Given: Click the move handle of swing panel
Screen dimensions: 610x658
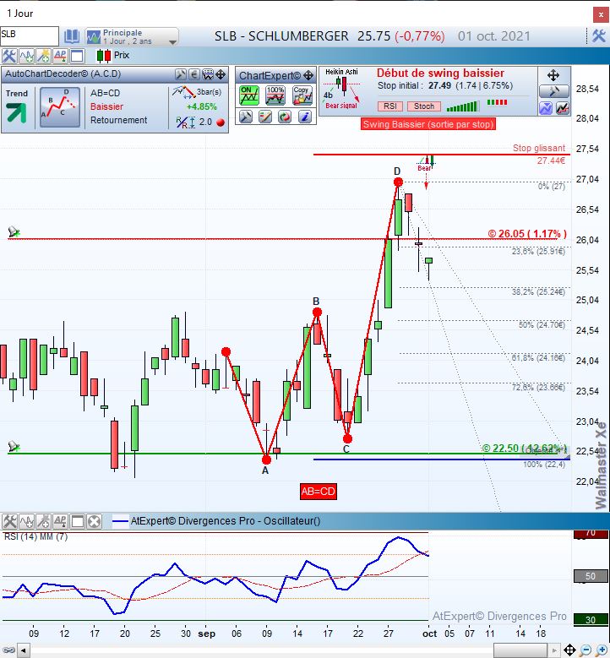Looking at the screenshot, I should coord(553,75).
